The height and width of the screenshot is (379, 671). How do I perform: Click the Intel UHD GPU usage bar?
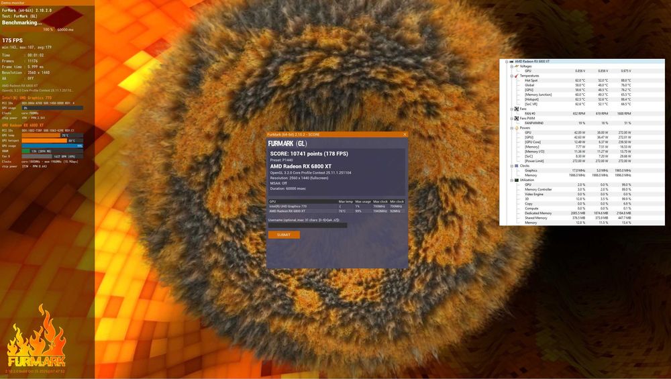[x=52, y=108]
